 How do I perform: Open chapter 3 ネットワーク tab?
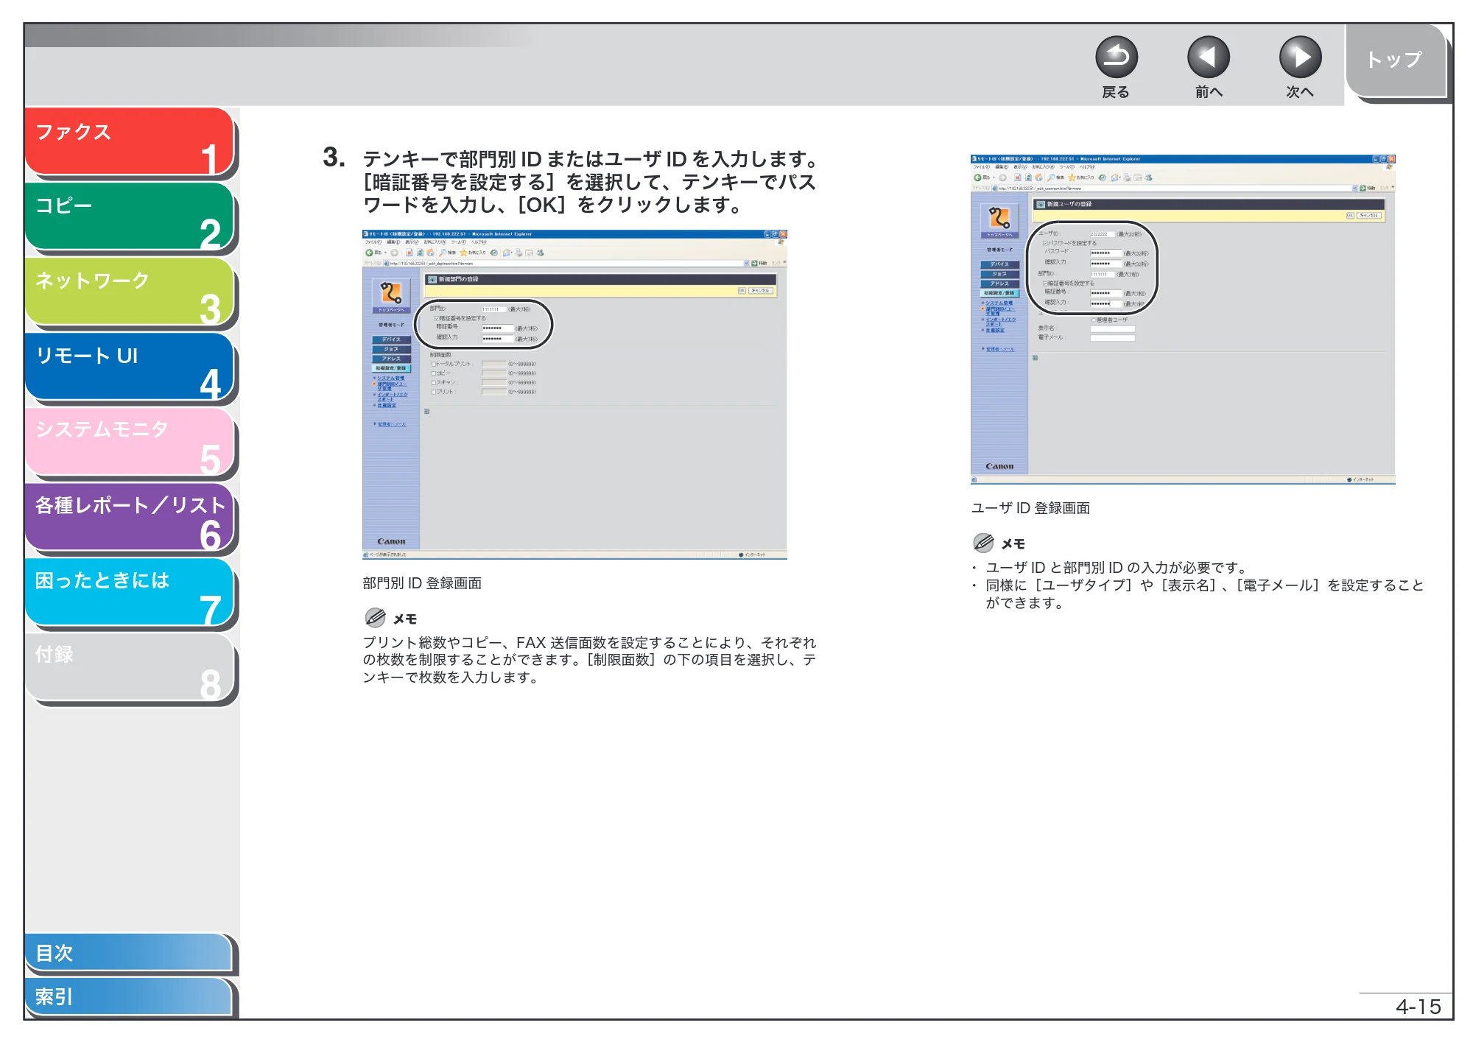click(x=130, y=292)
